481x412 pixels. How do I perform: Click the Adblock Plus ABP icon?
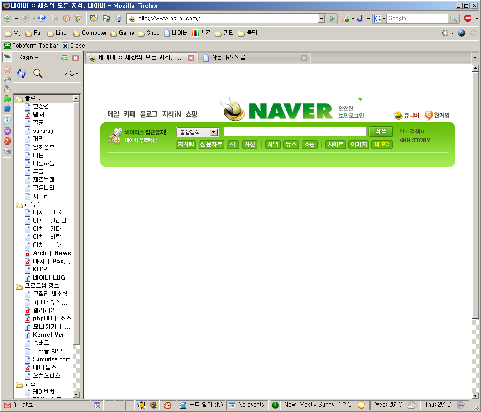(x=468, y=19)
